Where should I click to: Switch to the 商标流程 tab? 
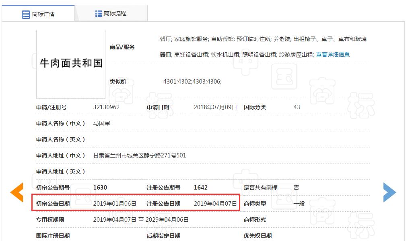[x=111, y=14]
